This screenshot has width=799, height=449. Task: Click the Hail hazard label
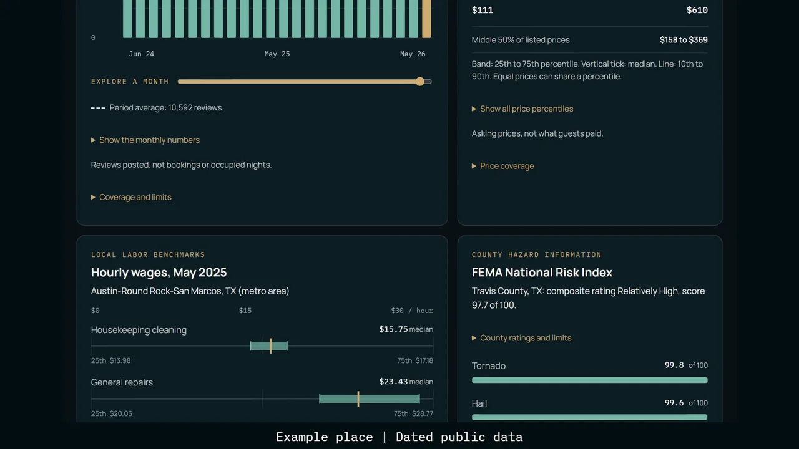pyautogui.click(x=479, y=403)
